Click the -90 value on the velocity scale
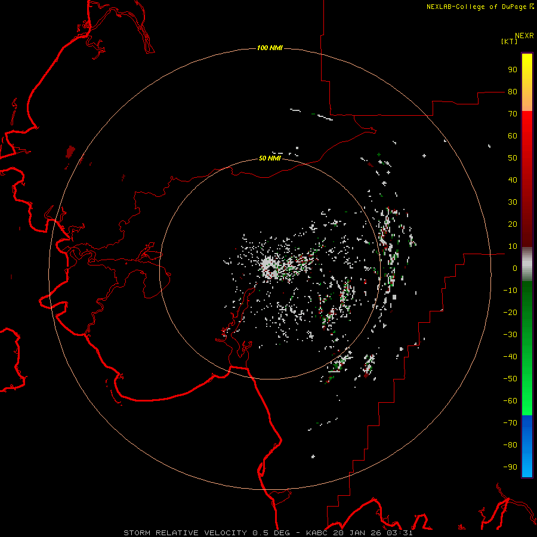Image resolution: width=537 pixels, height=537 pixels. (x=510, y=467)
